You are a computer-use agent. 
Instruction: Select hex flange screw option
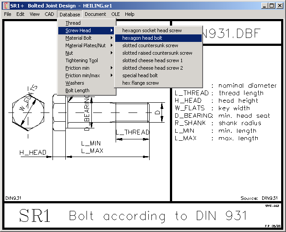tap(140, 83)
